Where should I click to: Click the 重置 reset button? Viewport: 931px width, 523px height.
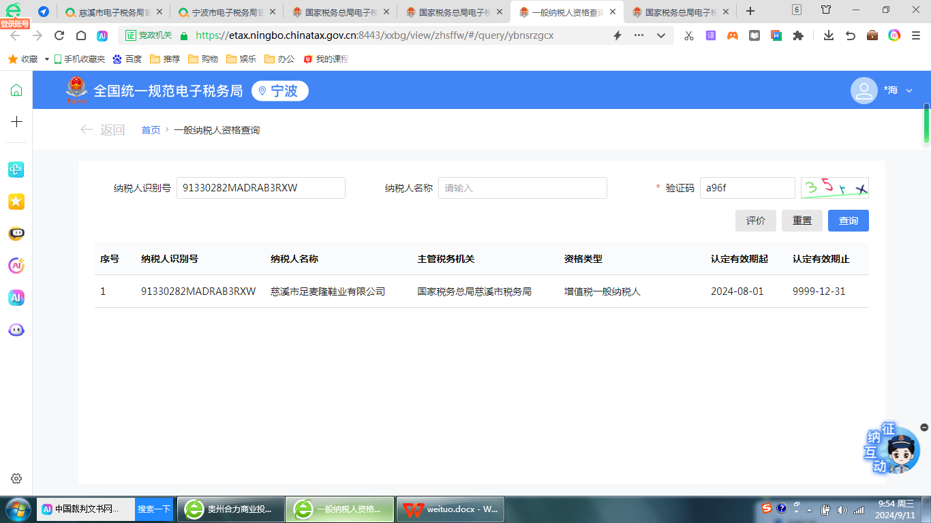click(802, 221)
